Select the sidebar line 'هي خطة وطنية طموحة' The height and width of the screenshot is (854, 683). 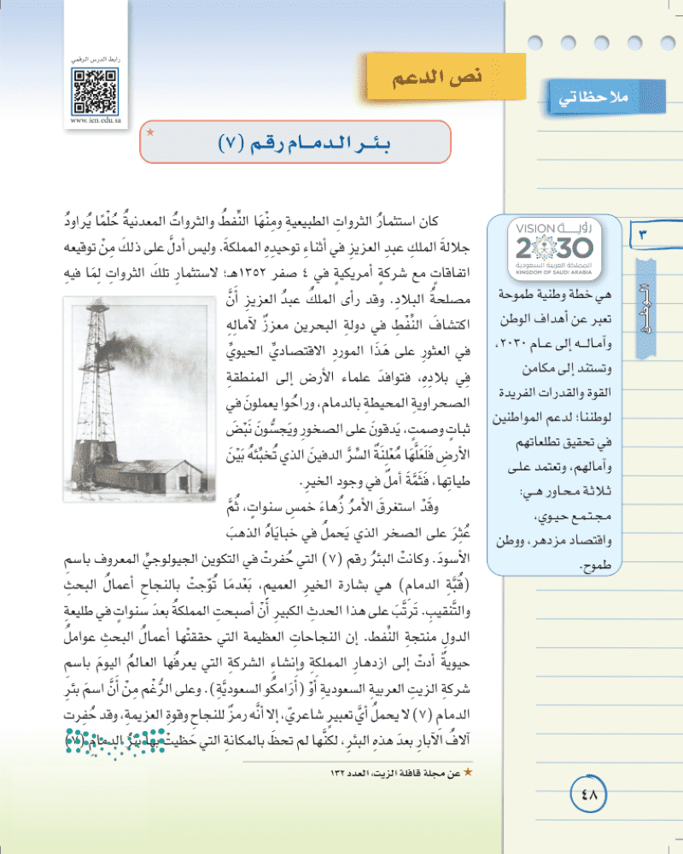click(555, 295)
